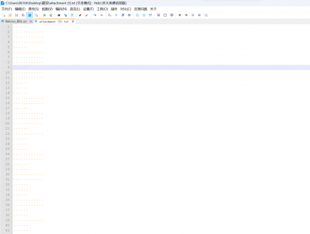Click the Save floppy disk icon
Screen dimensions: 310x234
pos(17,15)
